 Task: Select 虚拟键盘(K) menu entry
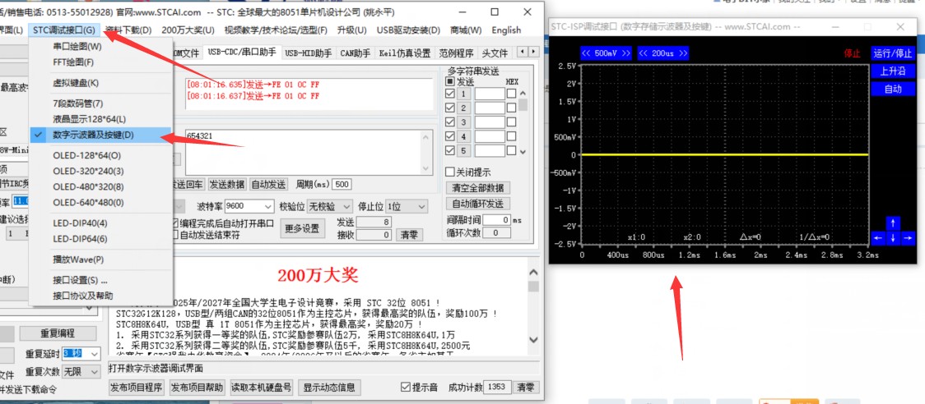(100, 83)
